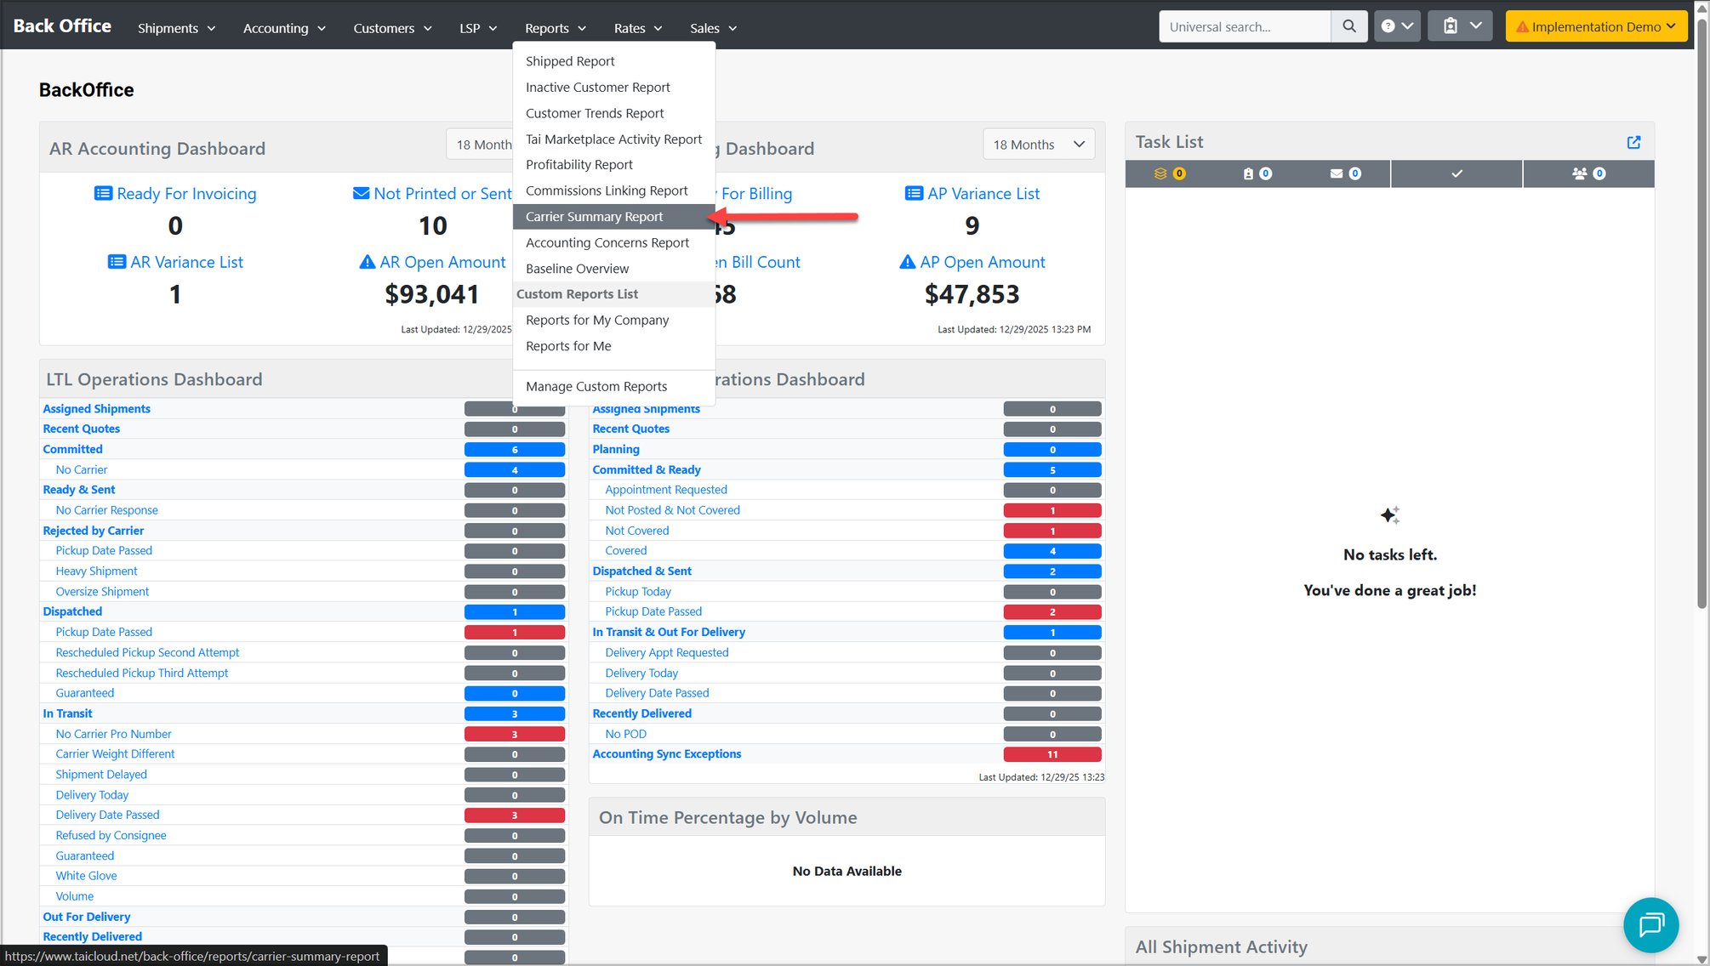This screenshot has height=966, width=1710.
Task: Select the stacked layers tab in Task List
Action: click(x=1170, y=173)
